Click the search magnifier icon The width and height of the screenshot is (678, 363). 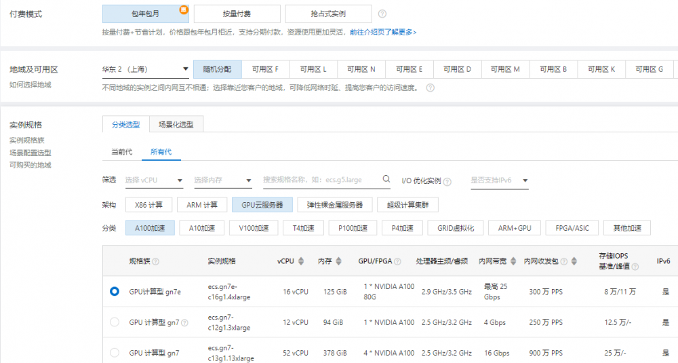pyautogui.click(x=386, y=179)
